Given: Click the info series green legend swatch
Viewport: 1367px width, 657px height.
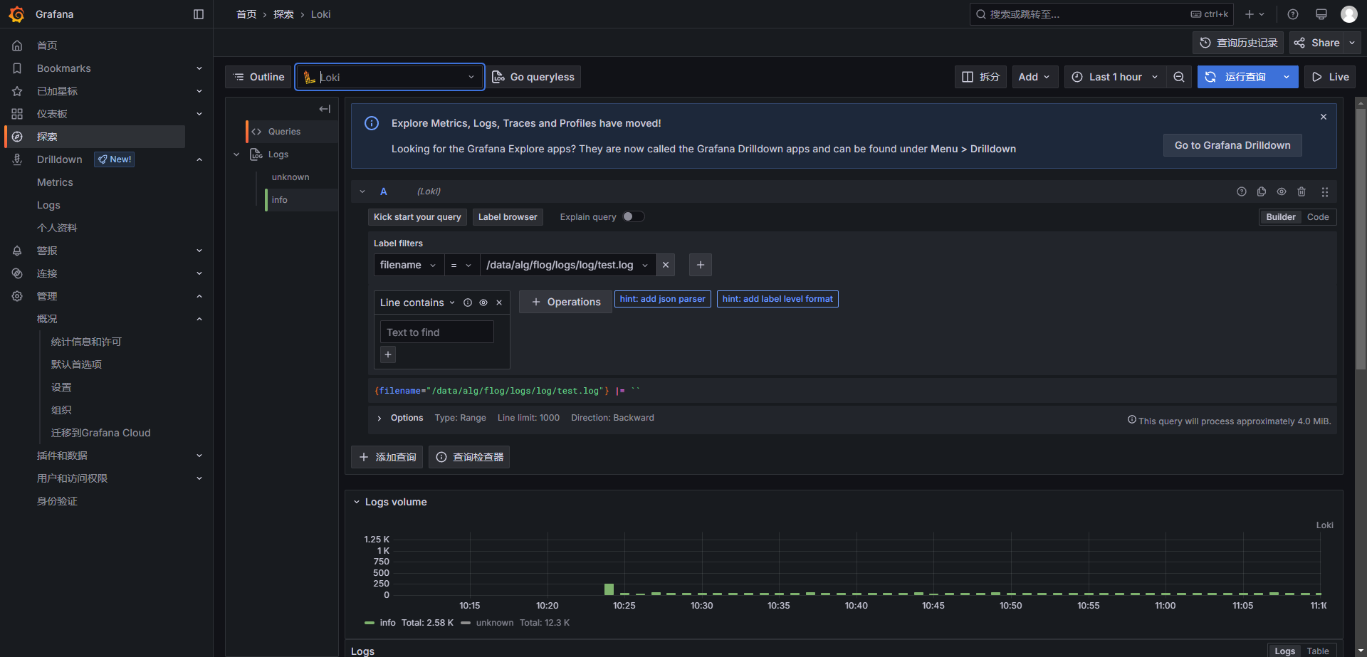Looking at the screenshot, I should (x=370, y=623).
